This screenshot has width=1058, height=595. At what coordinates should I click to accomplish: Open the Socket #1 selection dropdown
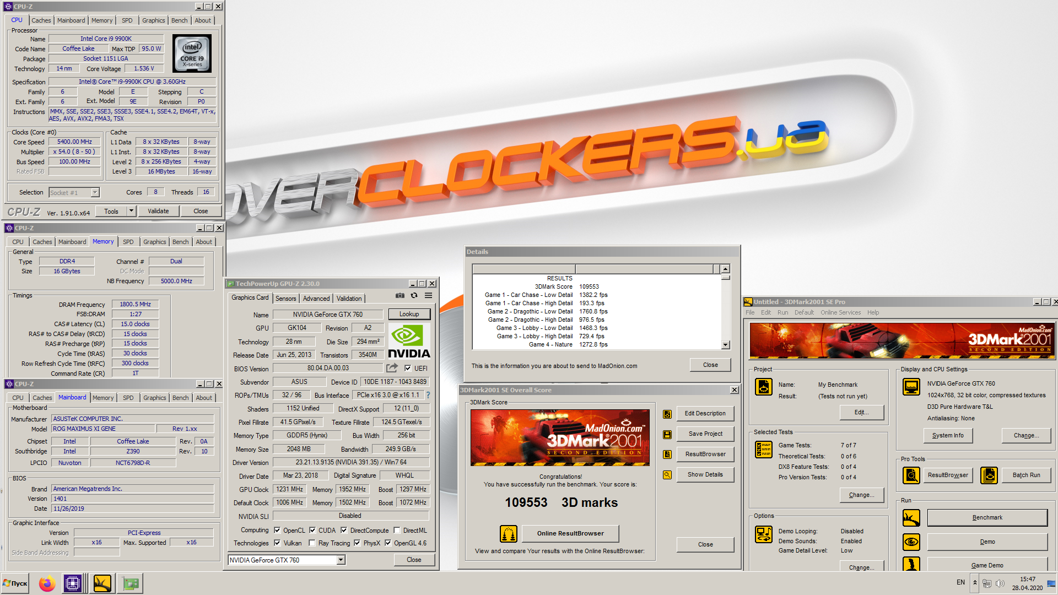[95, 193]
